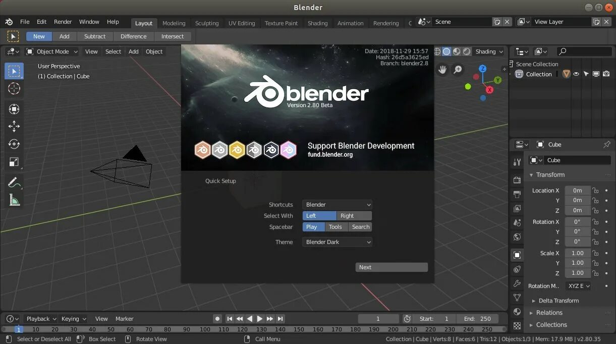
Task: Select the Move tool with four arrows
Action: point(14,126)
